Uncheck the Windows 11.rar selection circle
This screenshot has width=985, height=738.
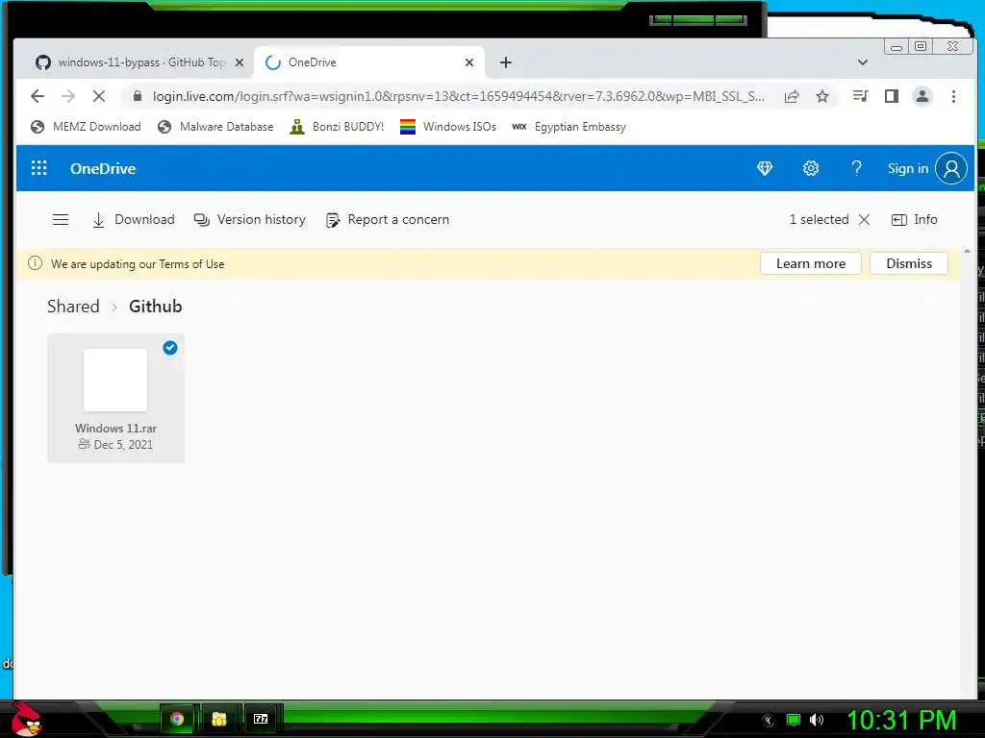pos(169,348)
